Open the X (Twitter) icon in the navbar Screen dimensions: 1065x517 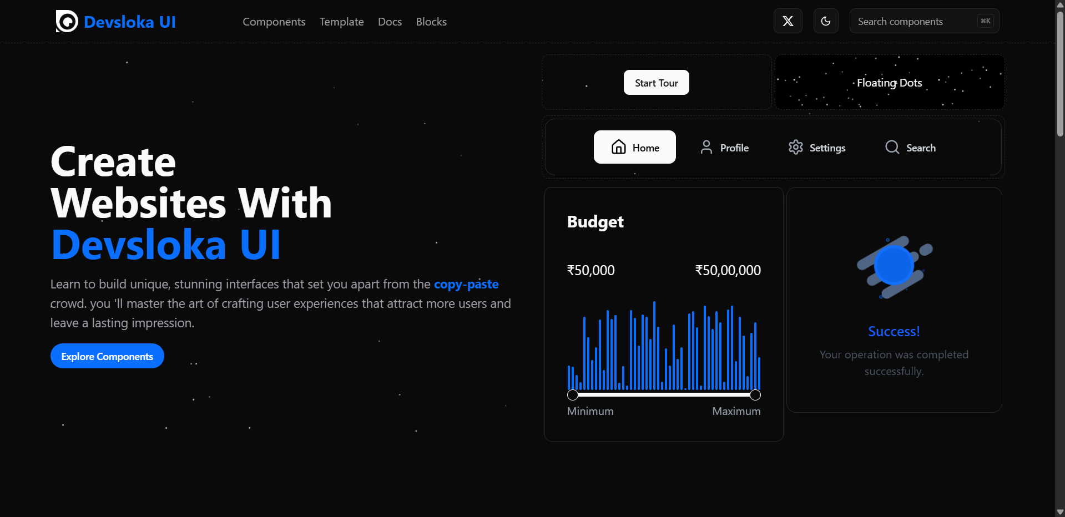(788, 21)
